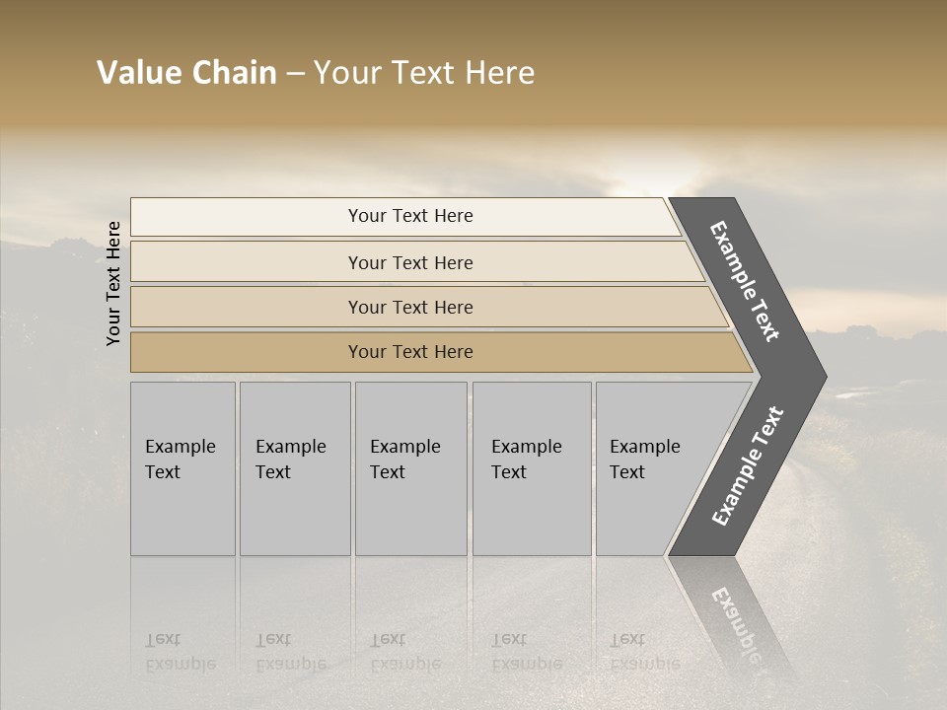Screen dimensions: 947x710
Task: Click the vertical 'Your Text Here' side label
Action: pyautogui.click(x=113, y=283)
